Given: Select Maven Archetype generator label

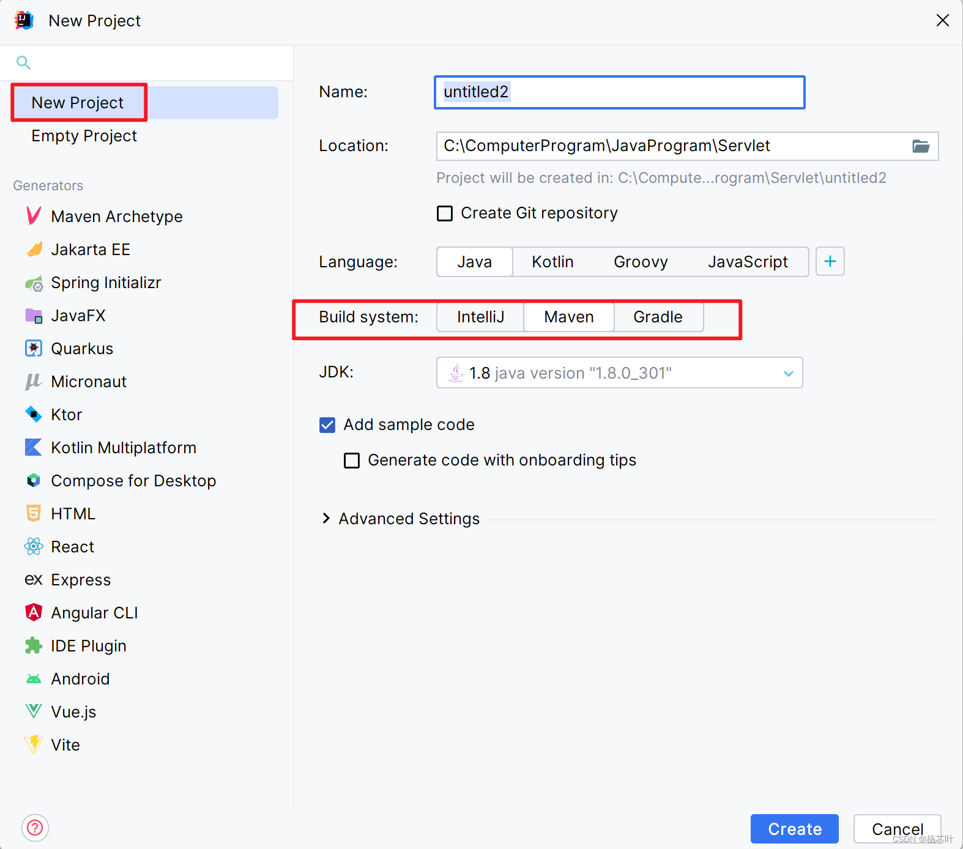Looking at the screenshot, I should [117, 217].
